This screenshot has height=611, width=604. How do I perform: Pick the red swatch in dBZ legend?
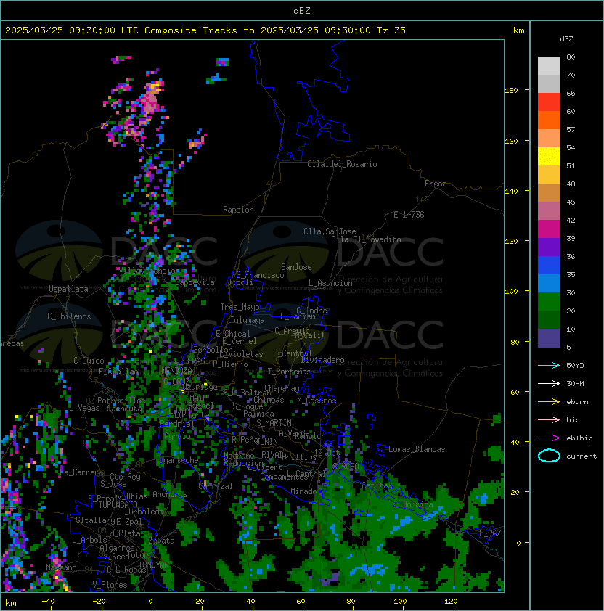(x=549, y=102)
